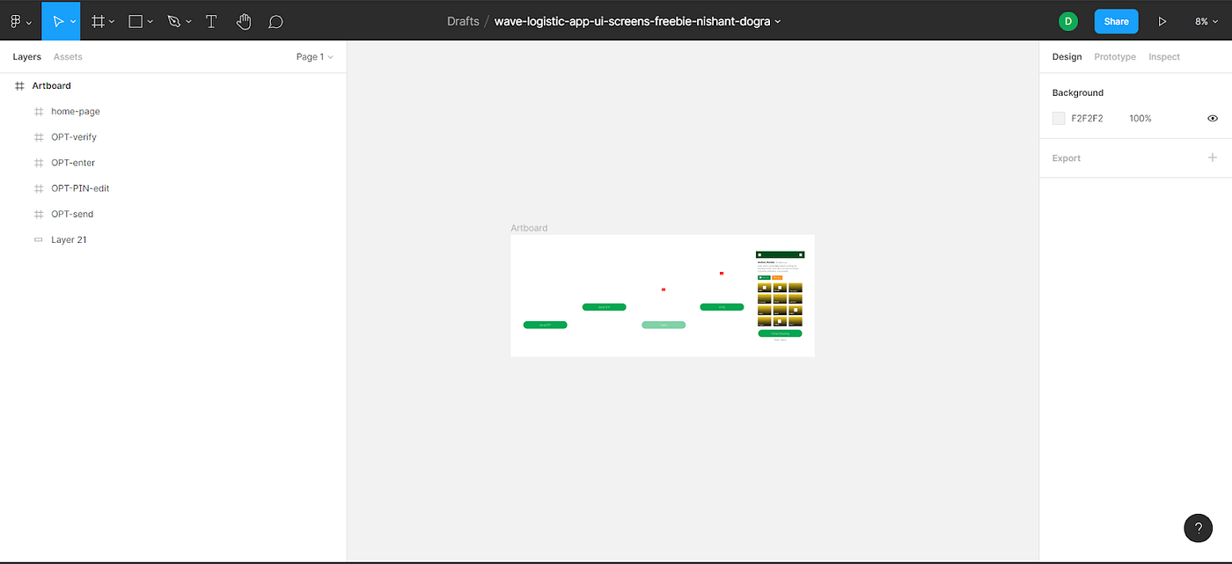The width and height of the screenshot is (1232, 564).
Task: Switch to the Layers tab
Action: click(26, 56)
